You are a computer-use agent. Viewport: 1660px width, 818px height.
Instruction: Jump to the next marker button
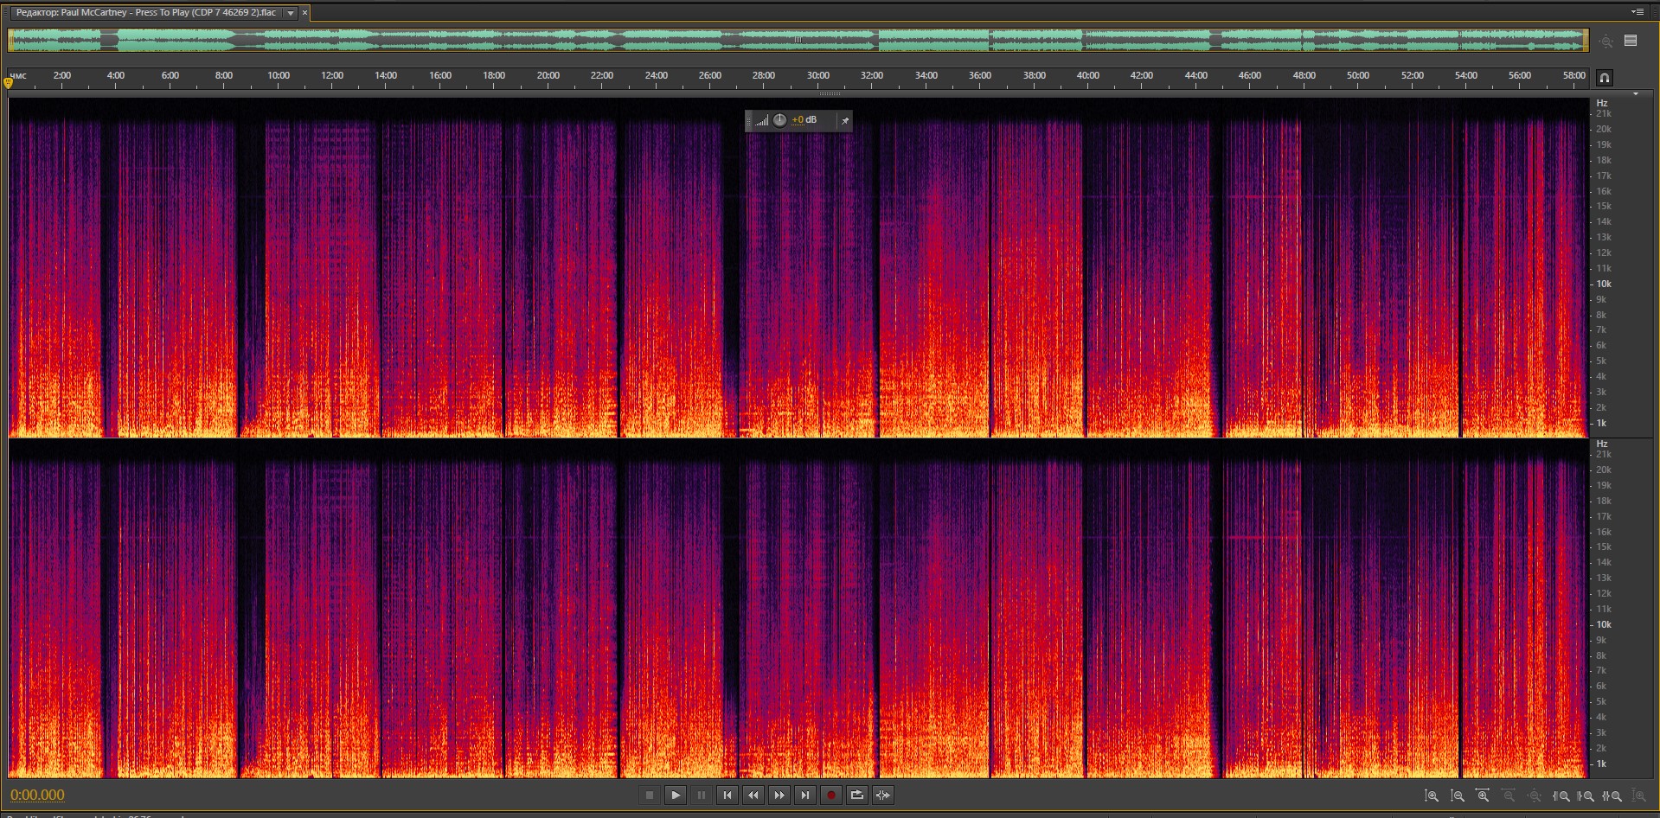tap(805, 796)
